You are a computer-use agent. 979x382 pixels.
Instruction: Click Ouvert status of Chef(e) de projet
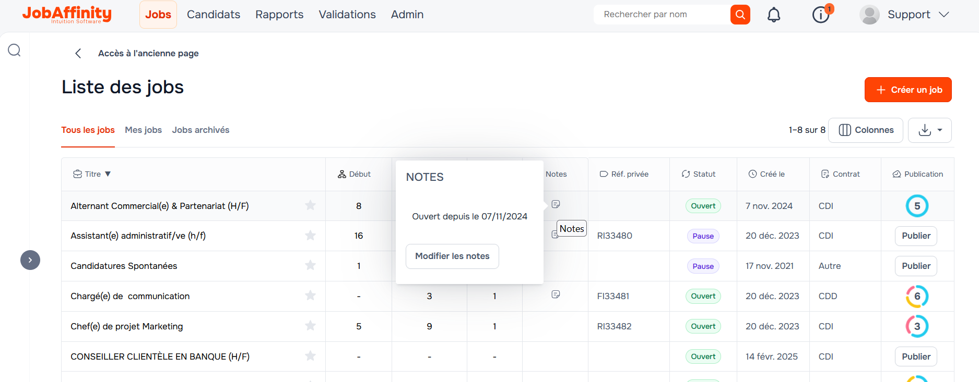pyautogui.click(x=703, y=326)
